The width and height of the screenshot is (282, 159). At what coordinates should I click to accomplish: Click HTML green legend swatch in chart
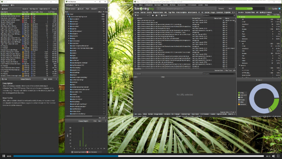pyautogui.click(x=239, y=93)
